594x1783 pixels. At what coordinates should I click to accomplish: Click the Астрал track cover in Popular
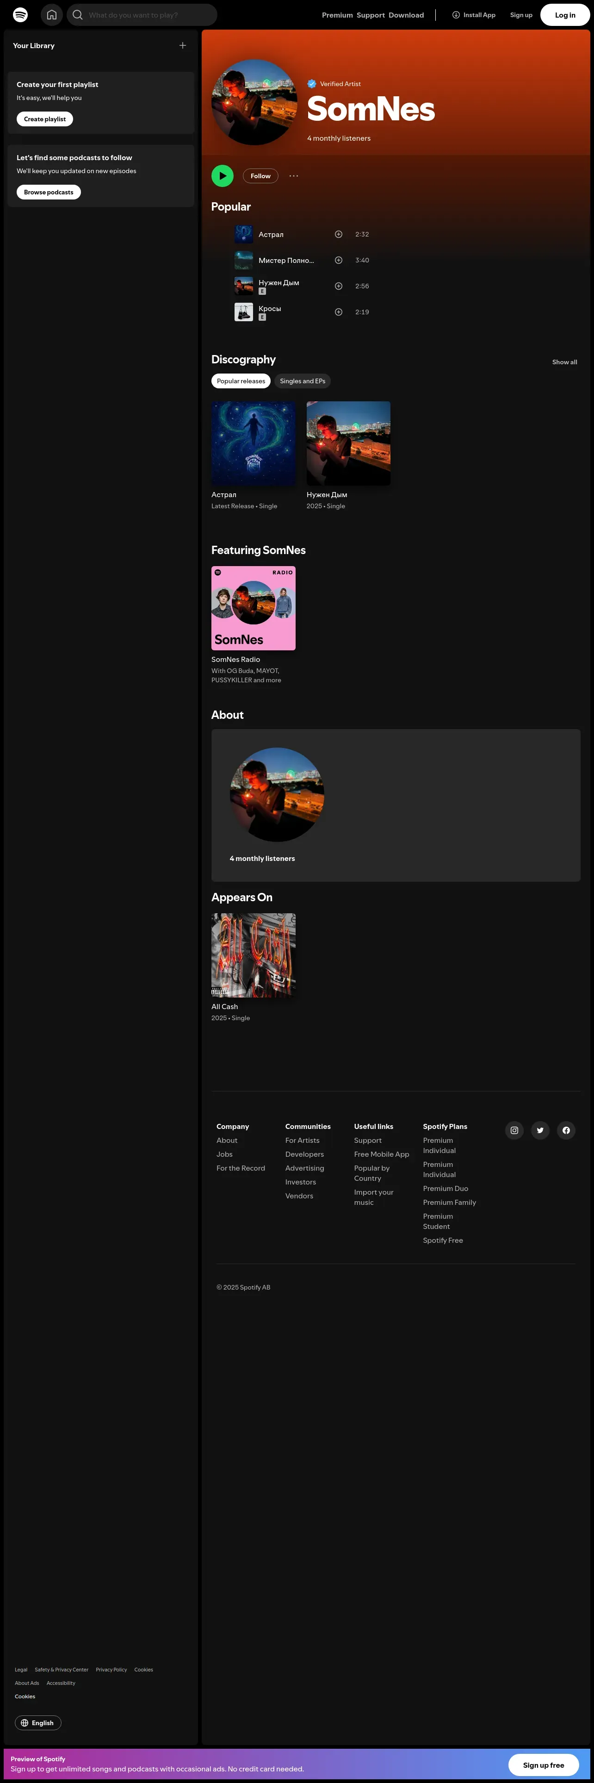[x=243, y=235]
